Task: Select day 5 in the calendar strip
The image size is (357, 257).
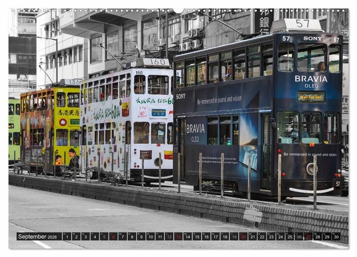Action: tap(104, 237)
